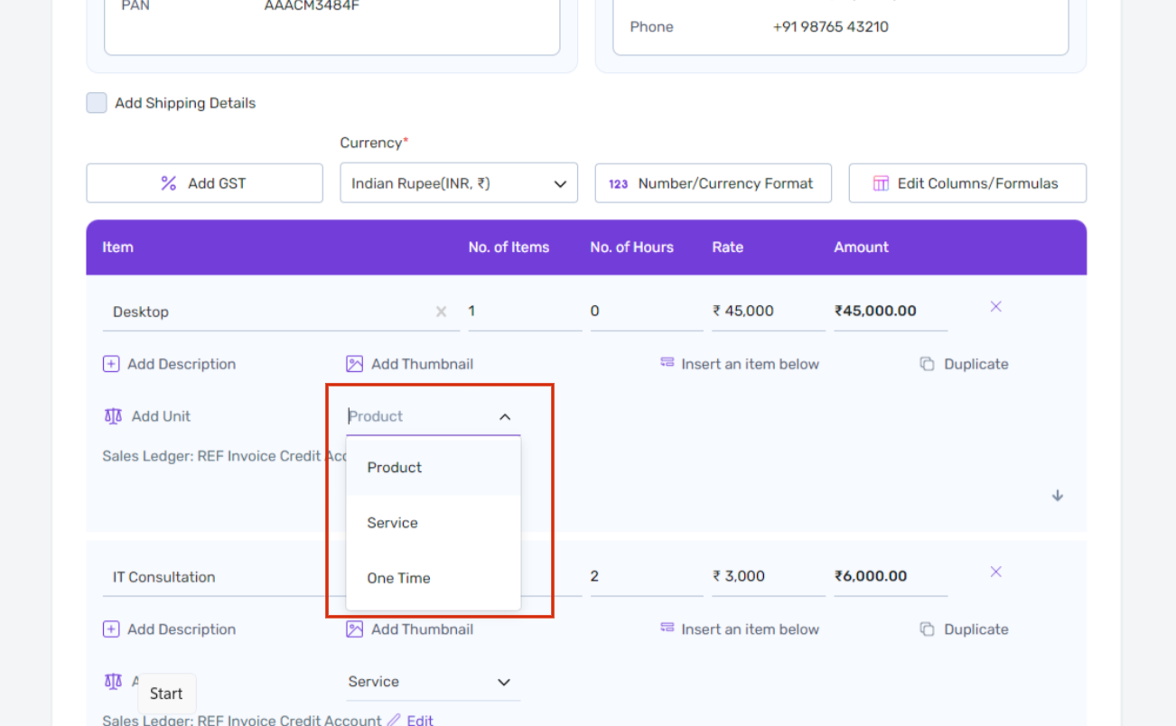Click the Item column header
The image size is (1176, 726).
click(117, 247)
